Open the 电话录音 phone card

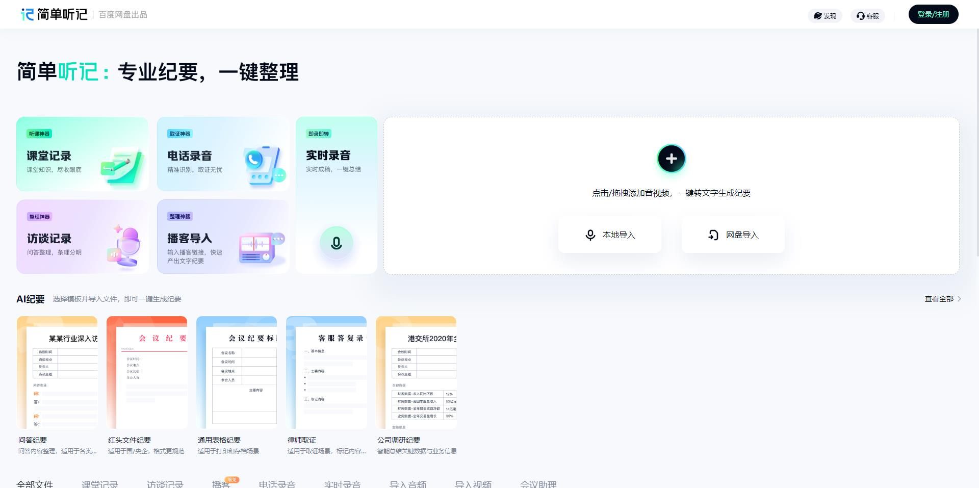click(x=223, y=154)
